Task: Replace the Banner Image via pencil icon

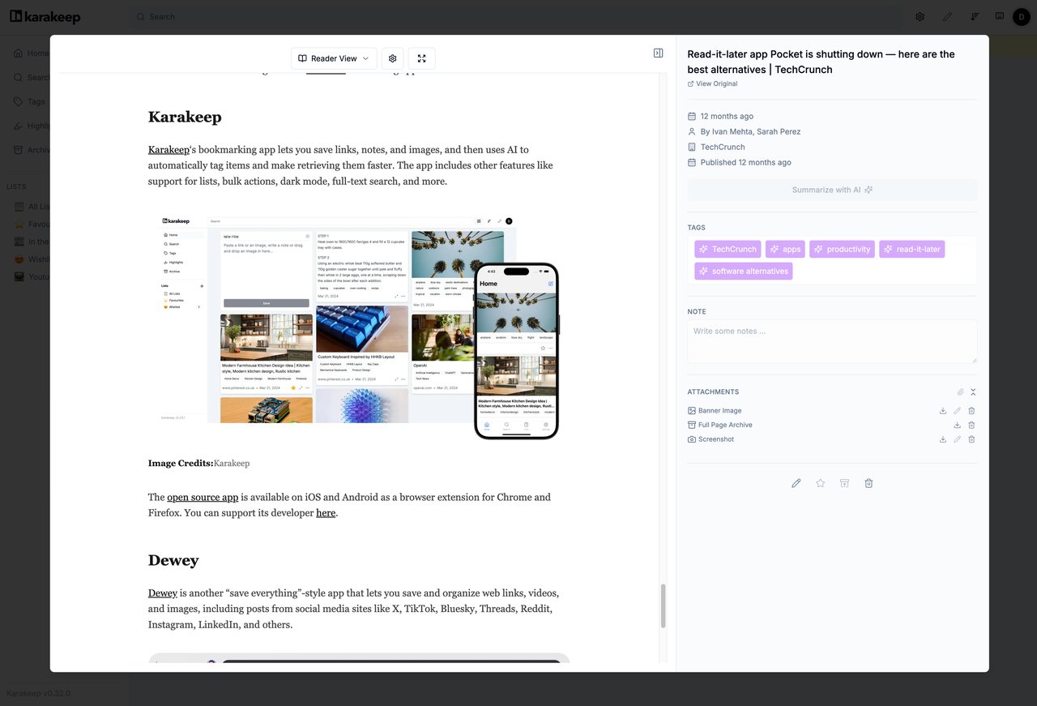Action: tap(957, 411)
